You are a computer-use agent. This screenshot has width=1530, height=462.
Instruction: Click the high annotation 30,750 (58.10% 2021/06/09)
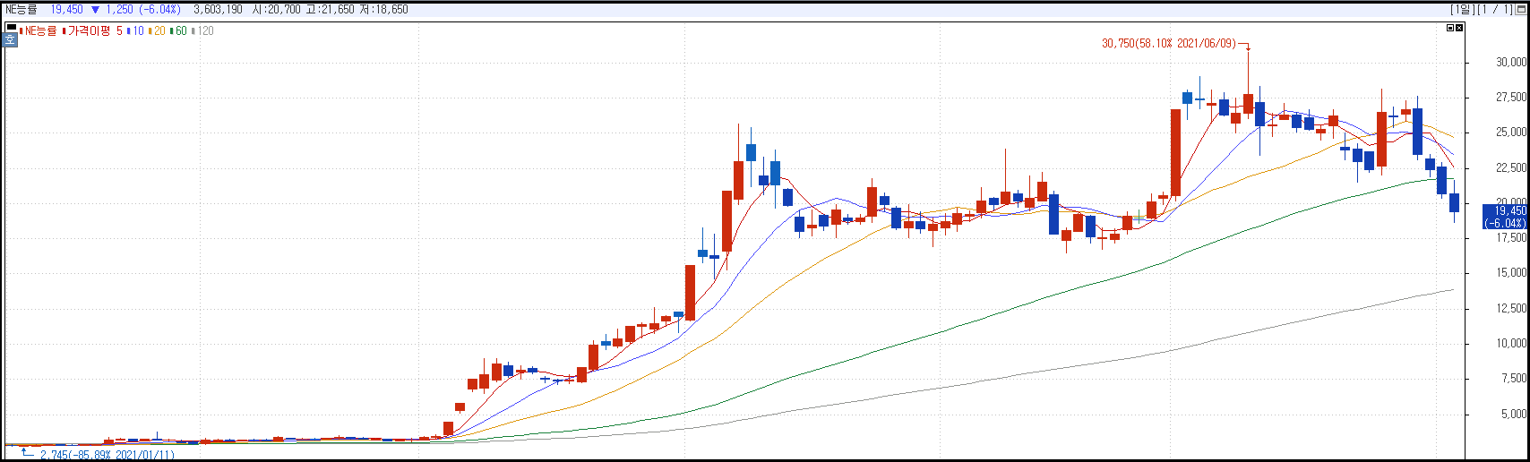click(x=1169, y=43)
